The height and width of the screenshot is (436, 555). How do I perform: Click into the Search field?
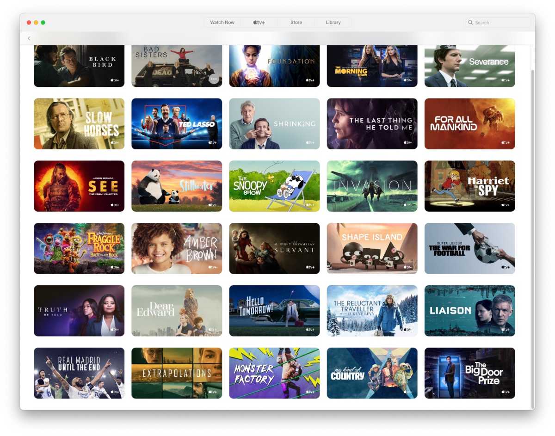498,22
